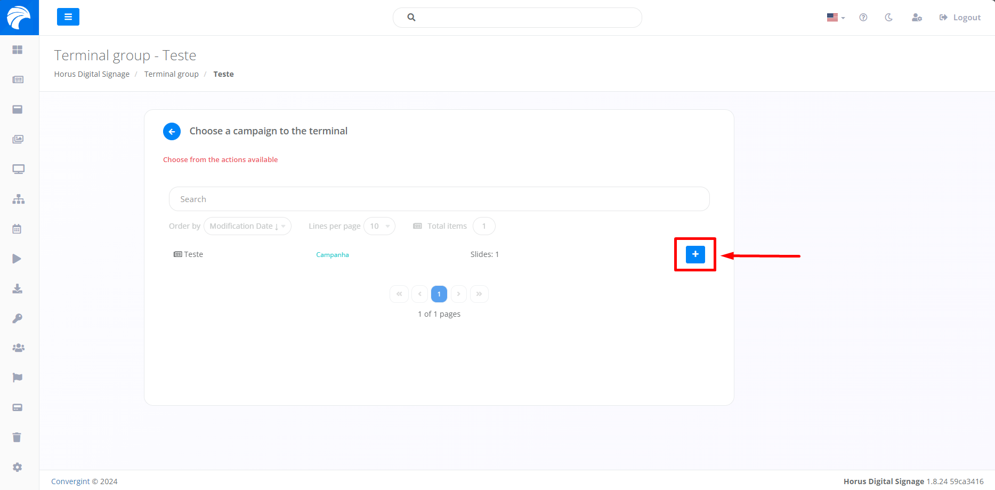This screenshot has height=490, width=995.
Task: Open the terminals monitor icon in sidebar
Action: click(x=18, y=169)
